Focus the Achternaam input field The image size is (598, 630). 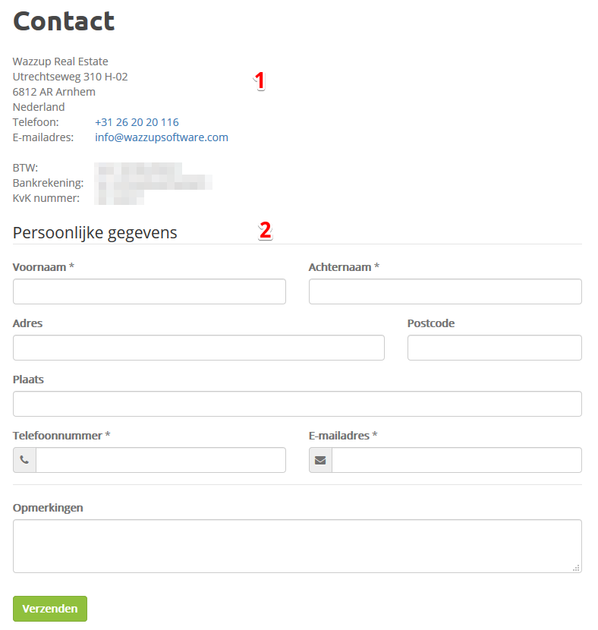[x=445, y=291]
